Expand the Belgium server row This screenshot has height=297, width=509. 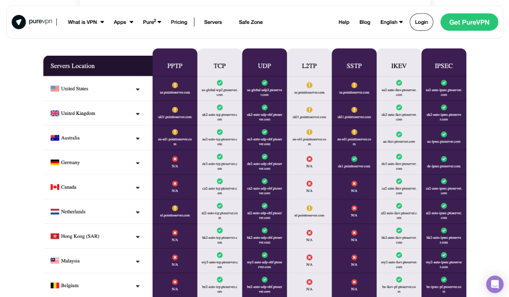point(138,286)
